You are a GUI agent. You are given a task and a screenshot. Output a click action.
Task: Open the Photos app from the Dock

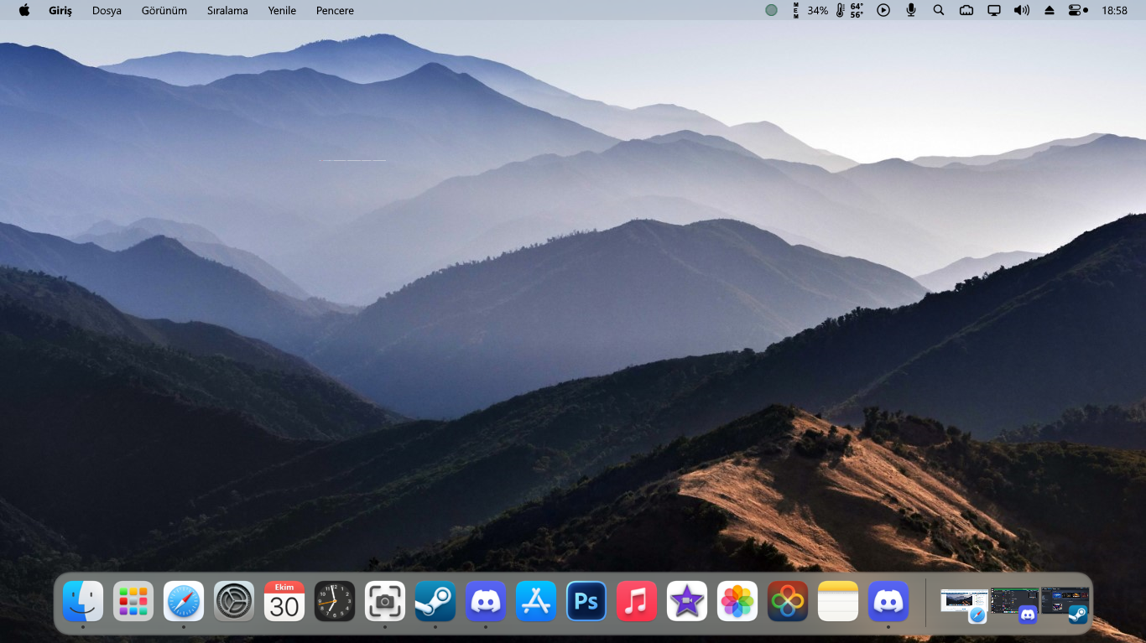point(737,601)
